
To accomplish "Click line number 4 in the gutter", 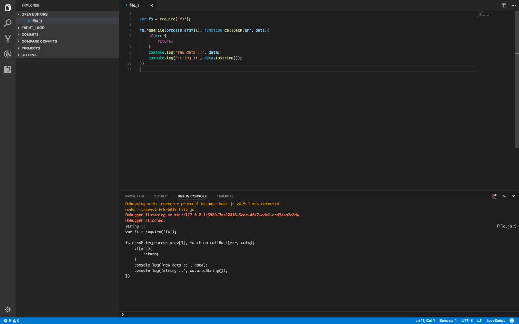I will click(x=130, y=30).
